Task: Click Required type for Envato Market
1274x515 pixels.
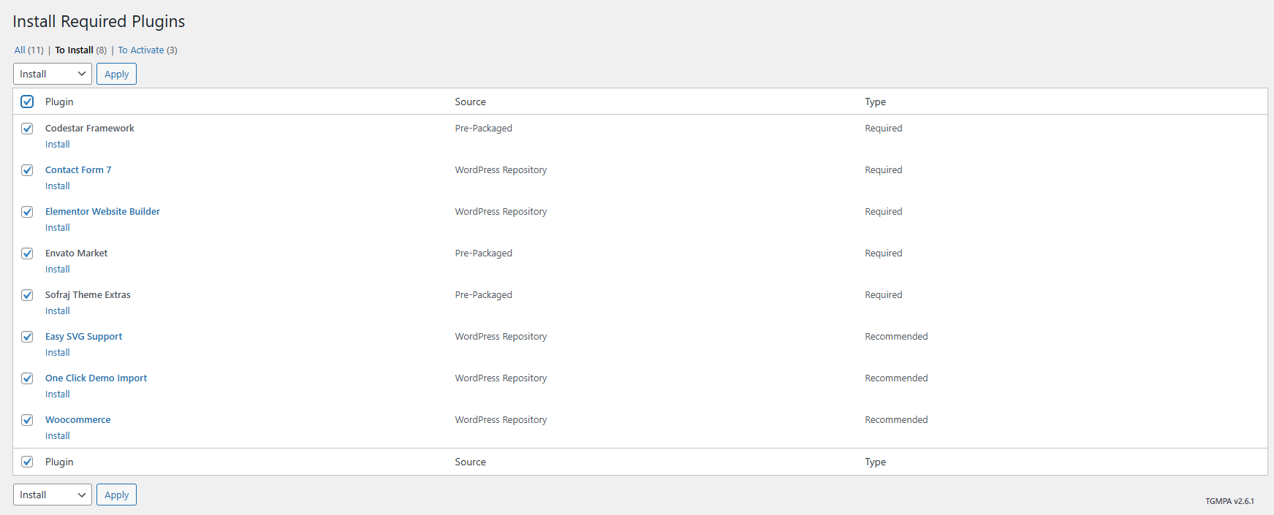Action: click(x=883, y=253)
